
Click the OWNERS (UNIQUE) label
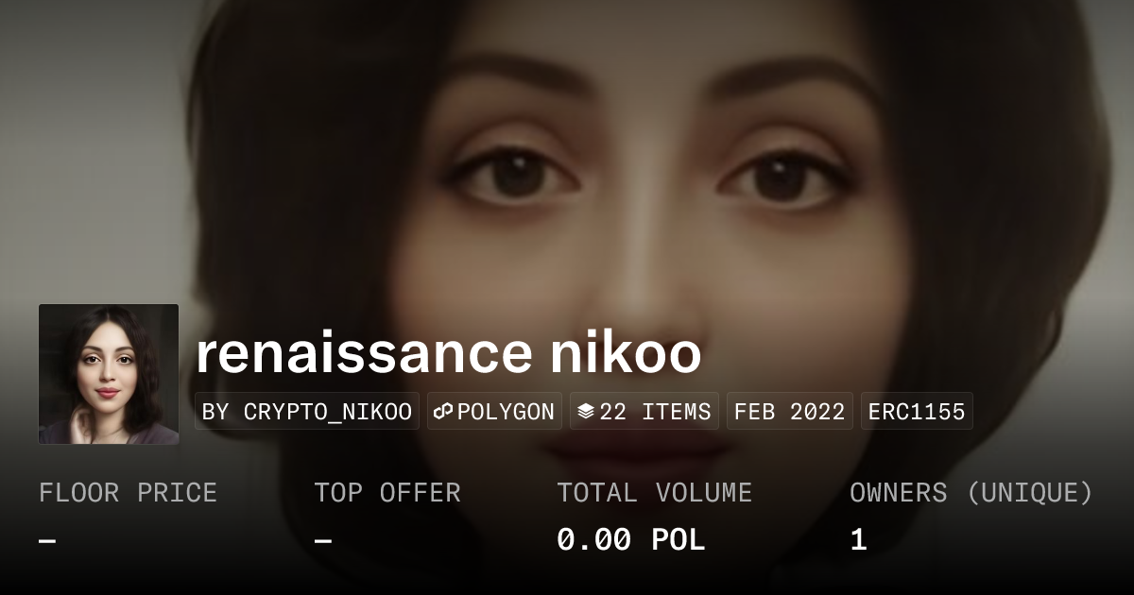971,493
